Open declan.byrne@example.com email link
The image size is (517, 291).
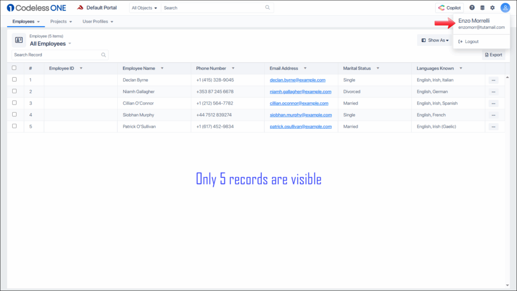[297, 80]
